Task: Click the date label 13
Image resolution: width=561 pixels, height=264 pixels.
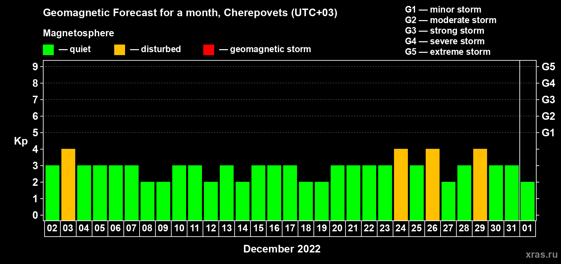Action: coord(226,228)
